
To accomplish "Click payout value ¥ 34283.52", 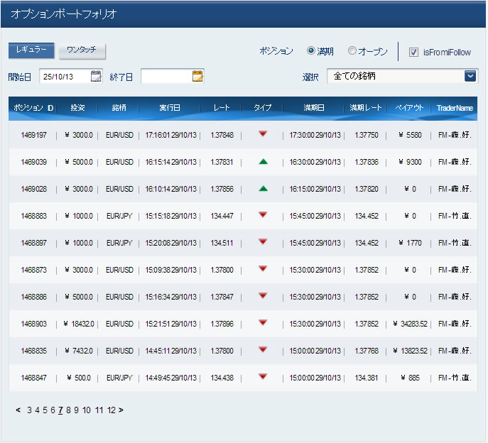I will pos(410,324).
